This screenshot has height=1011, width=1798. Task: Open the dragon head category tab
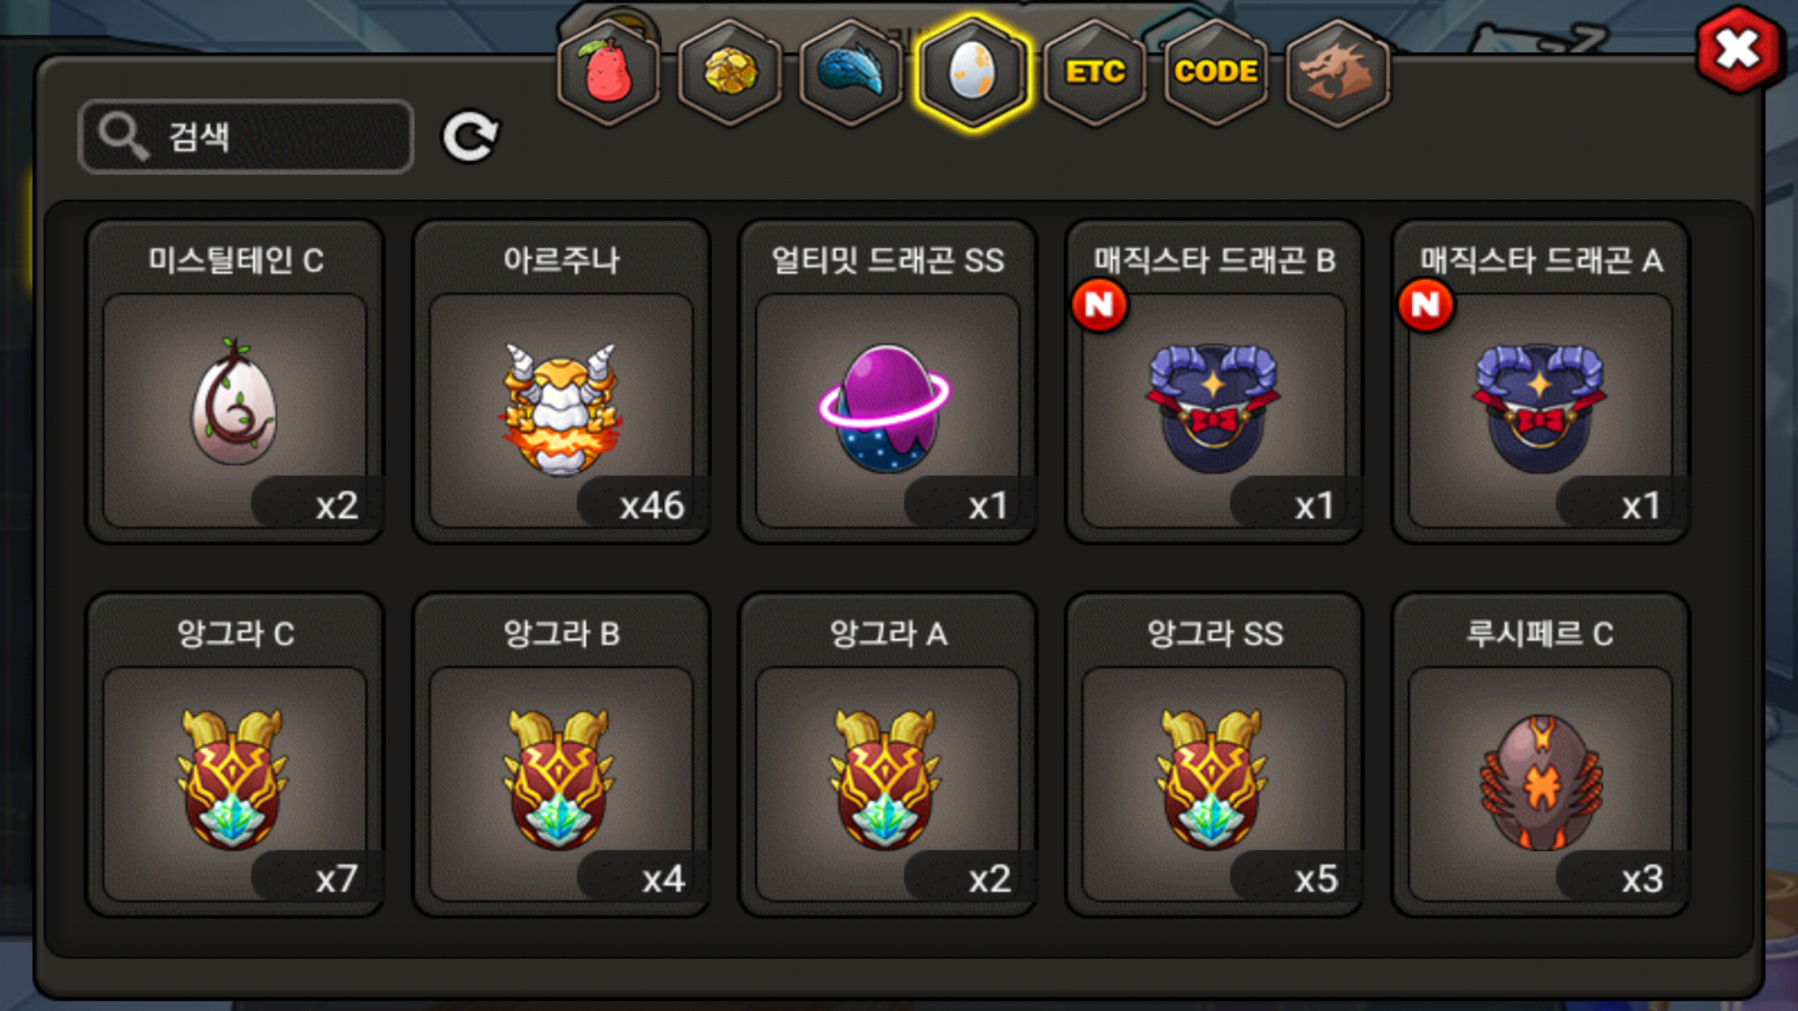click(x=1337, y=72)
